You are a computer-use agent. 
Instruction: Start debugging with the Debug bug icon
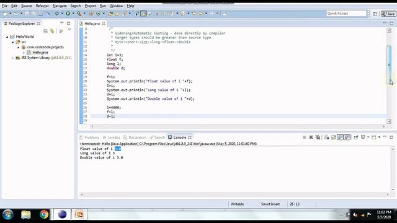[x=56, y=14]
